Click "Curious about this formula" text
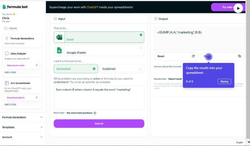 [x=168, y=66]
